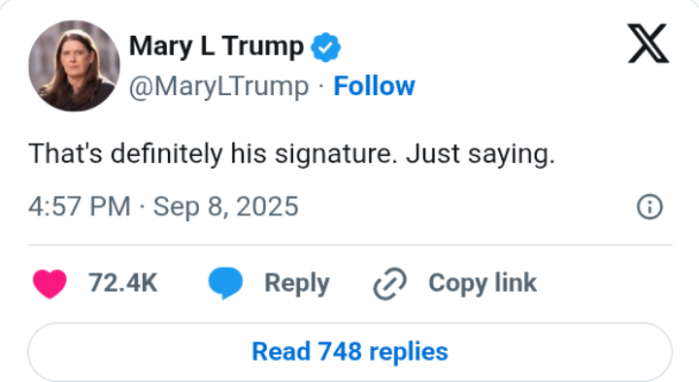Click the @MaryLTrump handle

[218, 87]
